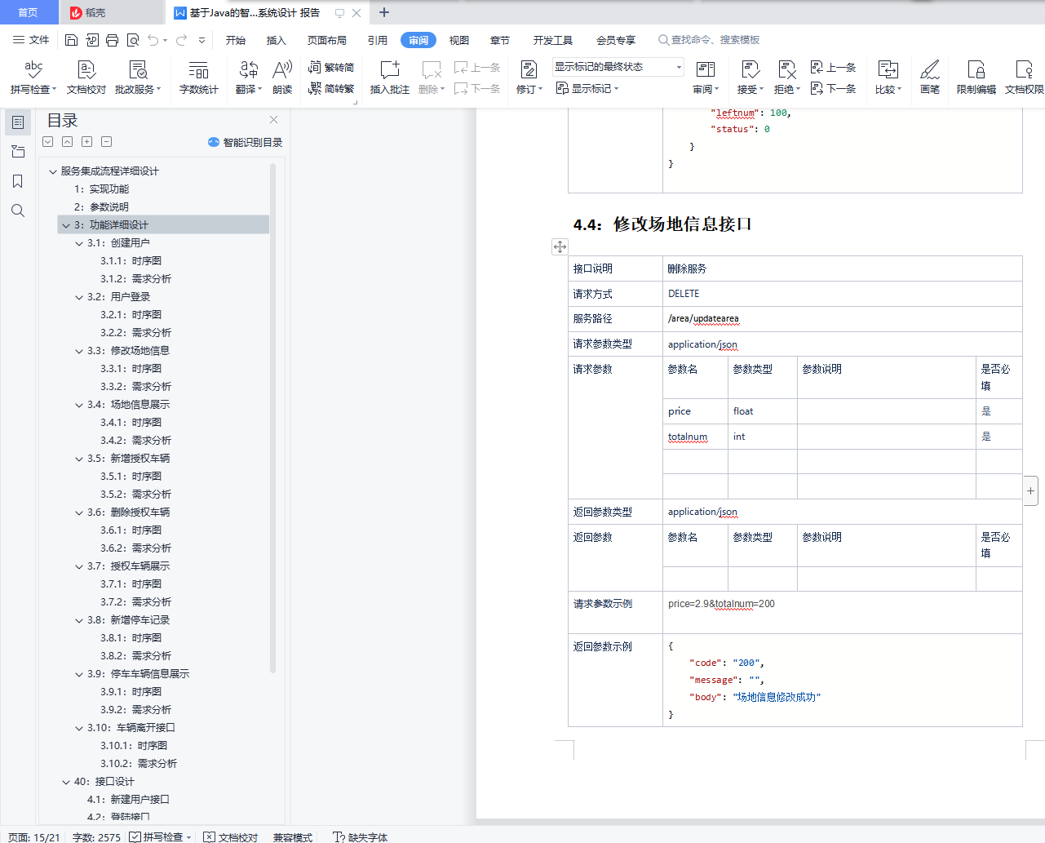The width and height of the screenshot is (1045, 843).
Task: Click the 缺失字体 missing fonts icon
Action: click(339, 836)
